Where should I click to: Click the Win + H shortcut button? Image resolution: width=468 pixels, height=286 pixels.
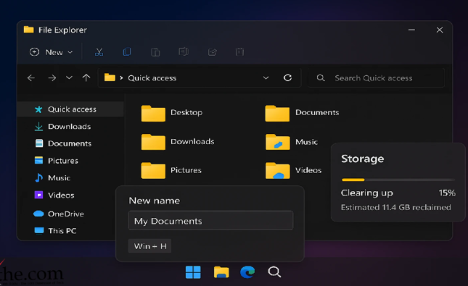pyautogui.click(x=149, y=246)
